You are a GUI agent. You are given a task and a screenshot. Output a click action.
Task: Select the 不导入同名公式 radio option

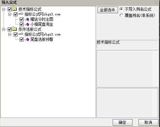coord(121,9)
